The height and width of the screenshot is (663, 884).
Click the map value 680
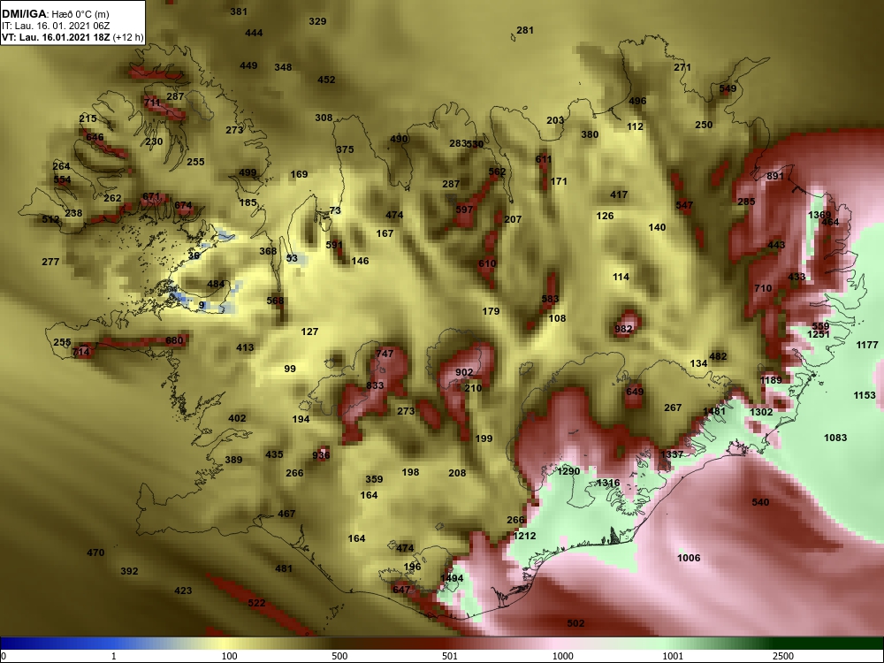[x=174, y=340]
